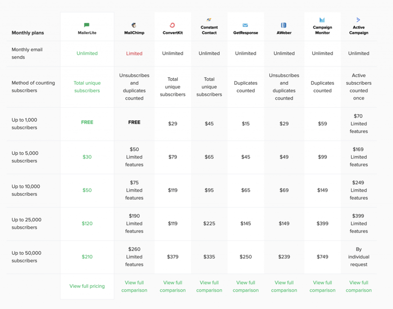Click the green '$120' MailerLite price
Viewport: 393px width, 309px height.
pos(87,223)
